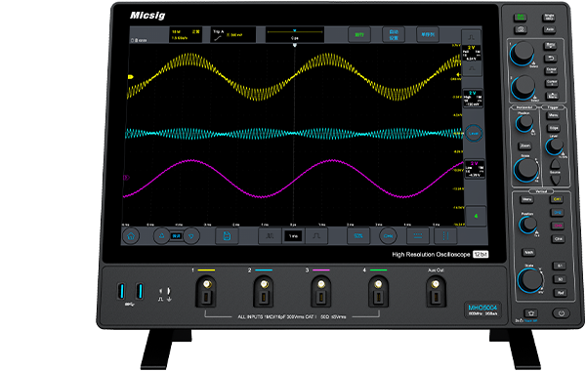Toggle the green Run/Stop button

tap(520, 18)
